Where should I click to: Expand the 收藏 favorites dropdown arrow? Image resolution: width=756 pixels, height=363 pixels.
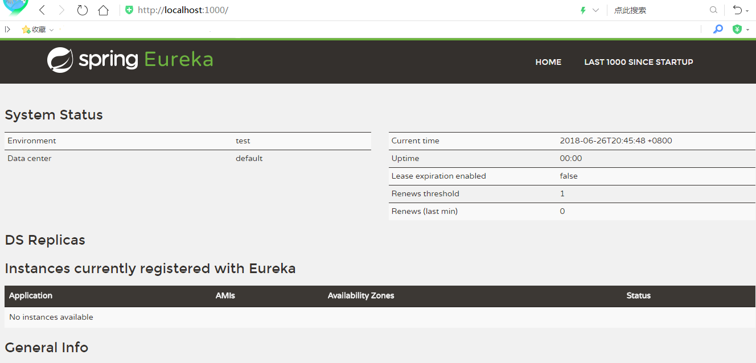[x=52, y=30]
